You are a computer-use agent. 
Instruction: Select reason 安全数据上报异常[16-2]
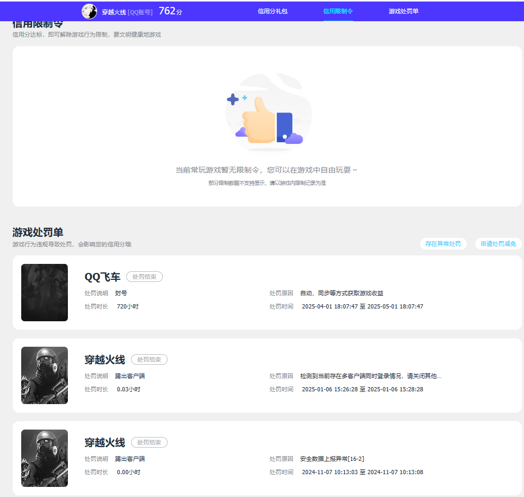332,459
